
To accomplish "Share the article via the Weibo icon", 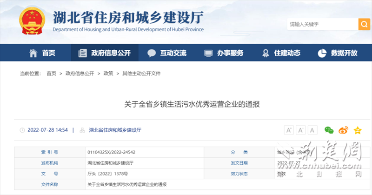I will click(x=343, y=130).
